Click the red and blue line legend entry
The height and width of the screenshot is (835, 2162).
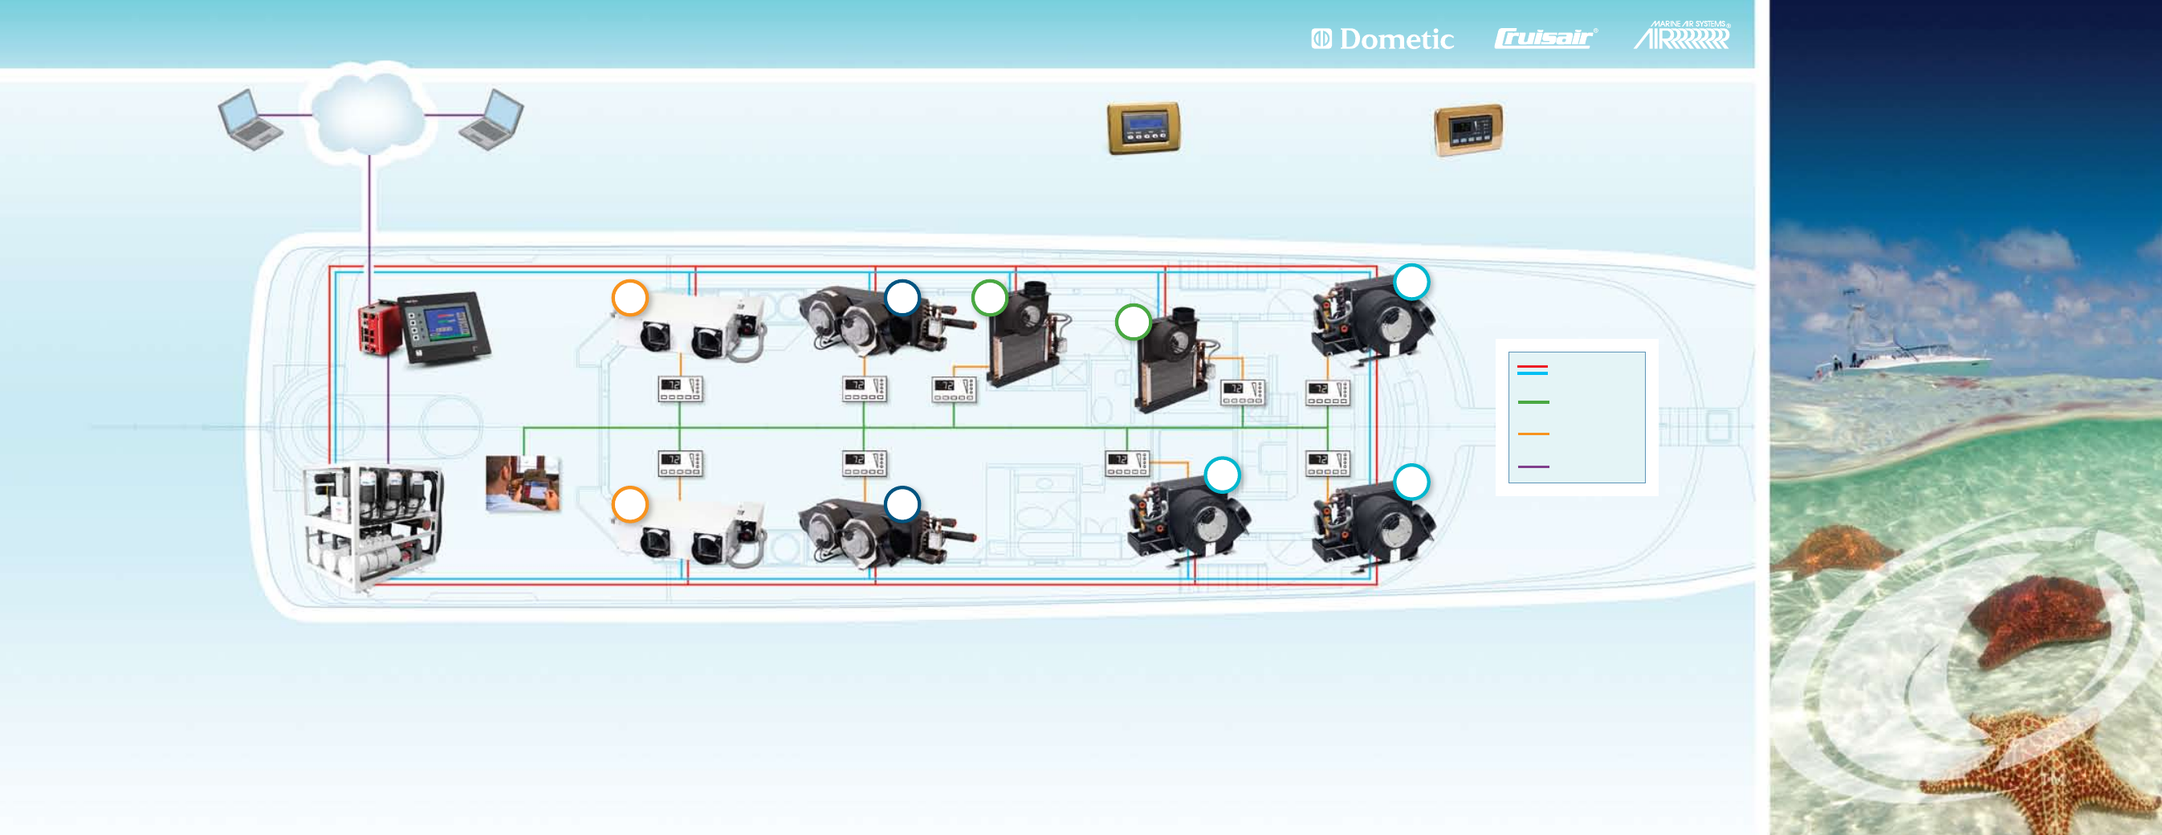pyautogui.click(x=1533, y=369)
